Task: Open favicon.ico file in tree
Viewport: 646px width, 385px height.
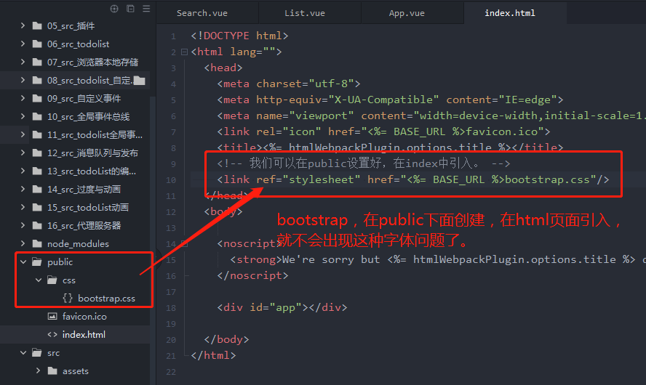Action: click(x=84, y=316)
